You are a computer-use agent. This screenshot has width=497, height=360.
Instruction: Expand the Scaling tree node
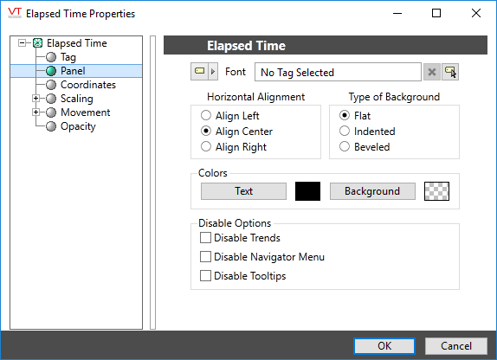coord(35,99)
